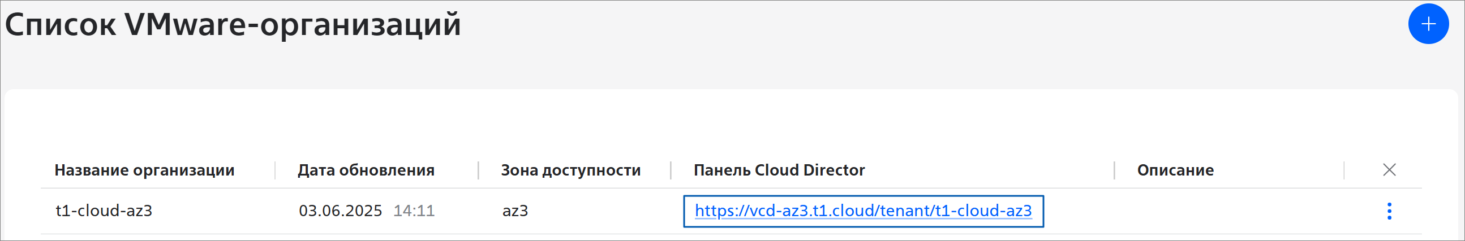Click the Зона доступности column header
Viewport: 1465px width, 241px height.
[x=570, y=170]
